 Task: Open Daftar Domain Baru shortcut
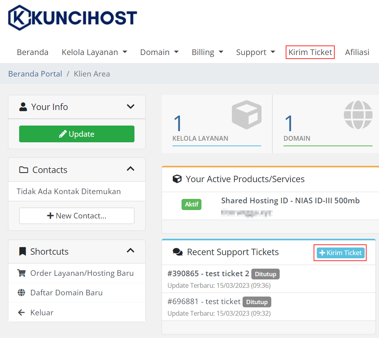pyautogui.click(x=77, y=293)
